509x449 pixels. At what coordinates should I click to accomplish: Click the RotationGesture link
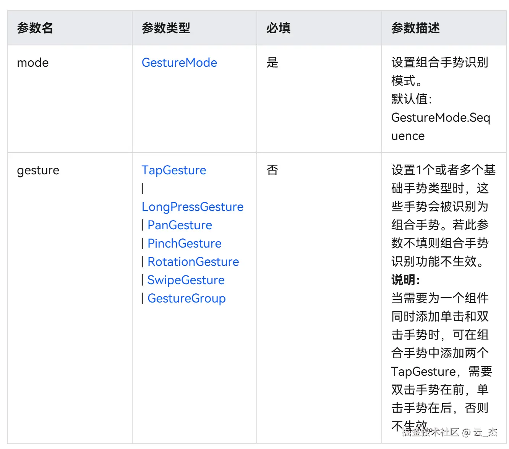point(193,262)
